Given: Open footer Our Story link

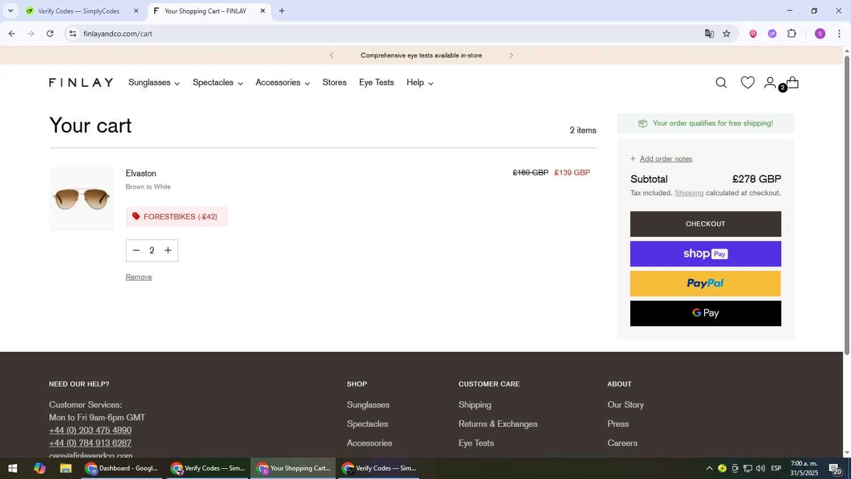Looking at the screenshot, I should [x=625, y=405].
